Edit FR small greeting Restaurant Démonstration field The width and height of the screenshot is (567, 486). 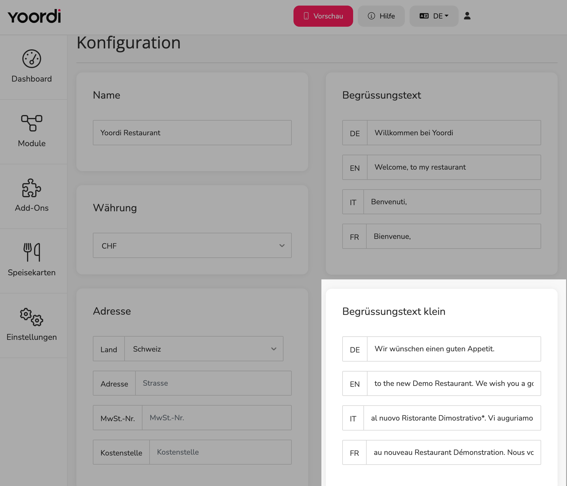[x=454, y=453]
